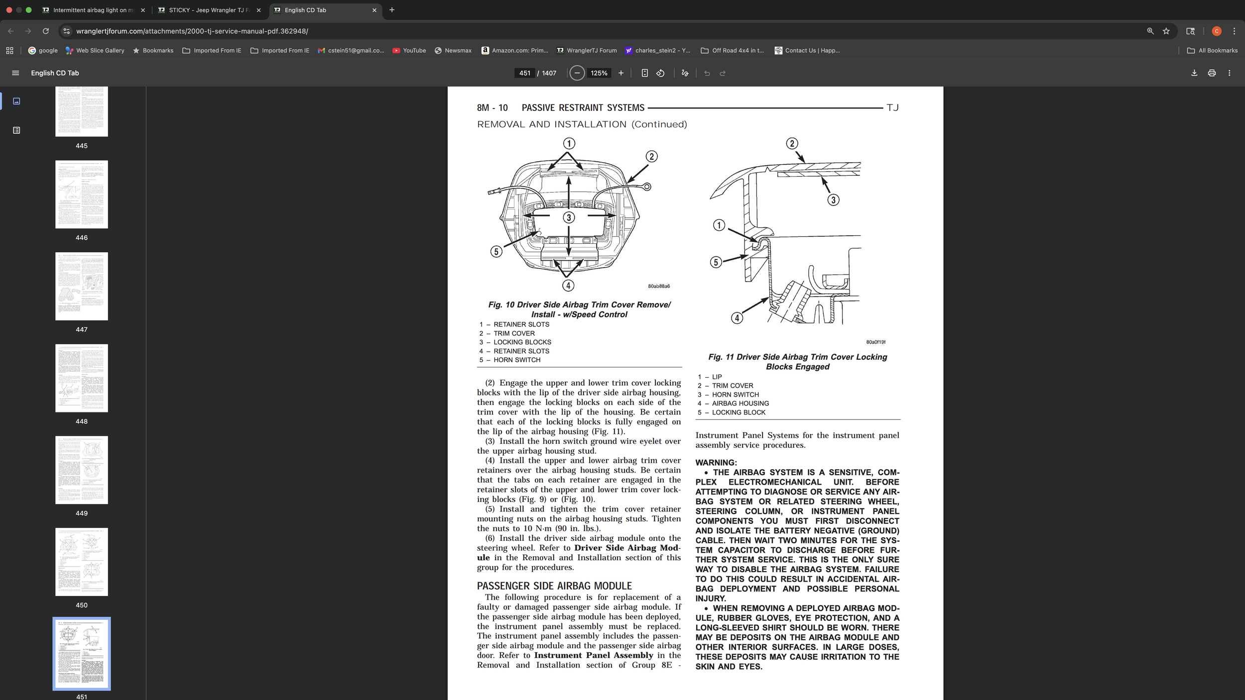The image size is (1245, 700).
Task: Click the fit to page icon
Action: (644, 73)
